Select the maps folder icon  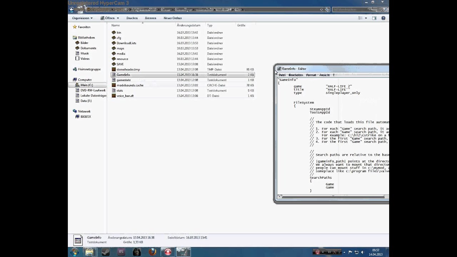coord(114,49)
